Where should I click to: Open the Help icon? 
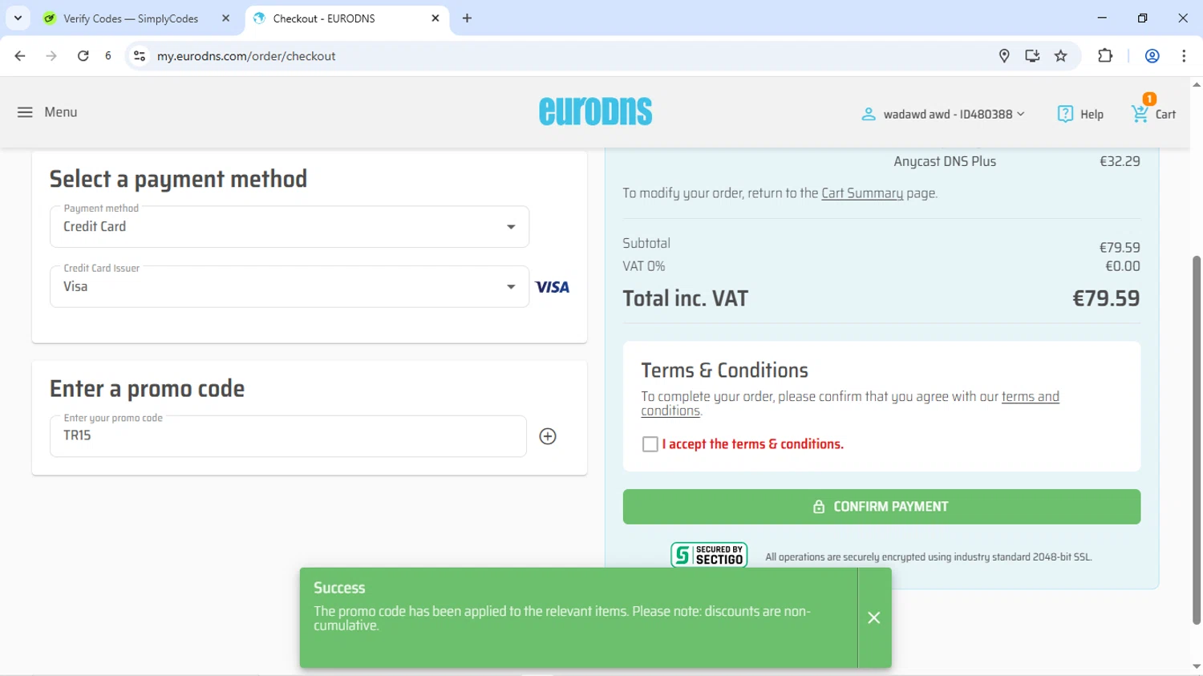[x=1065, y=114]
